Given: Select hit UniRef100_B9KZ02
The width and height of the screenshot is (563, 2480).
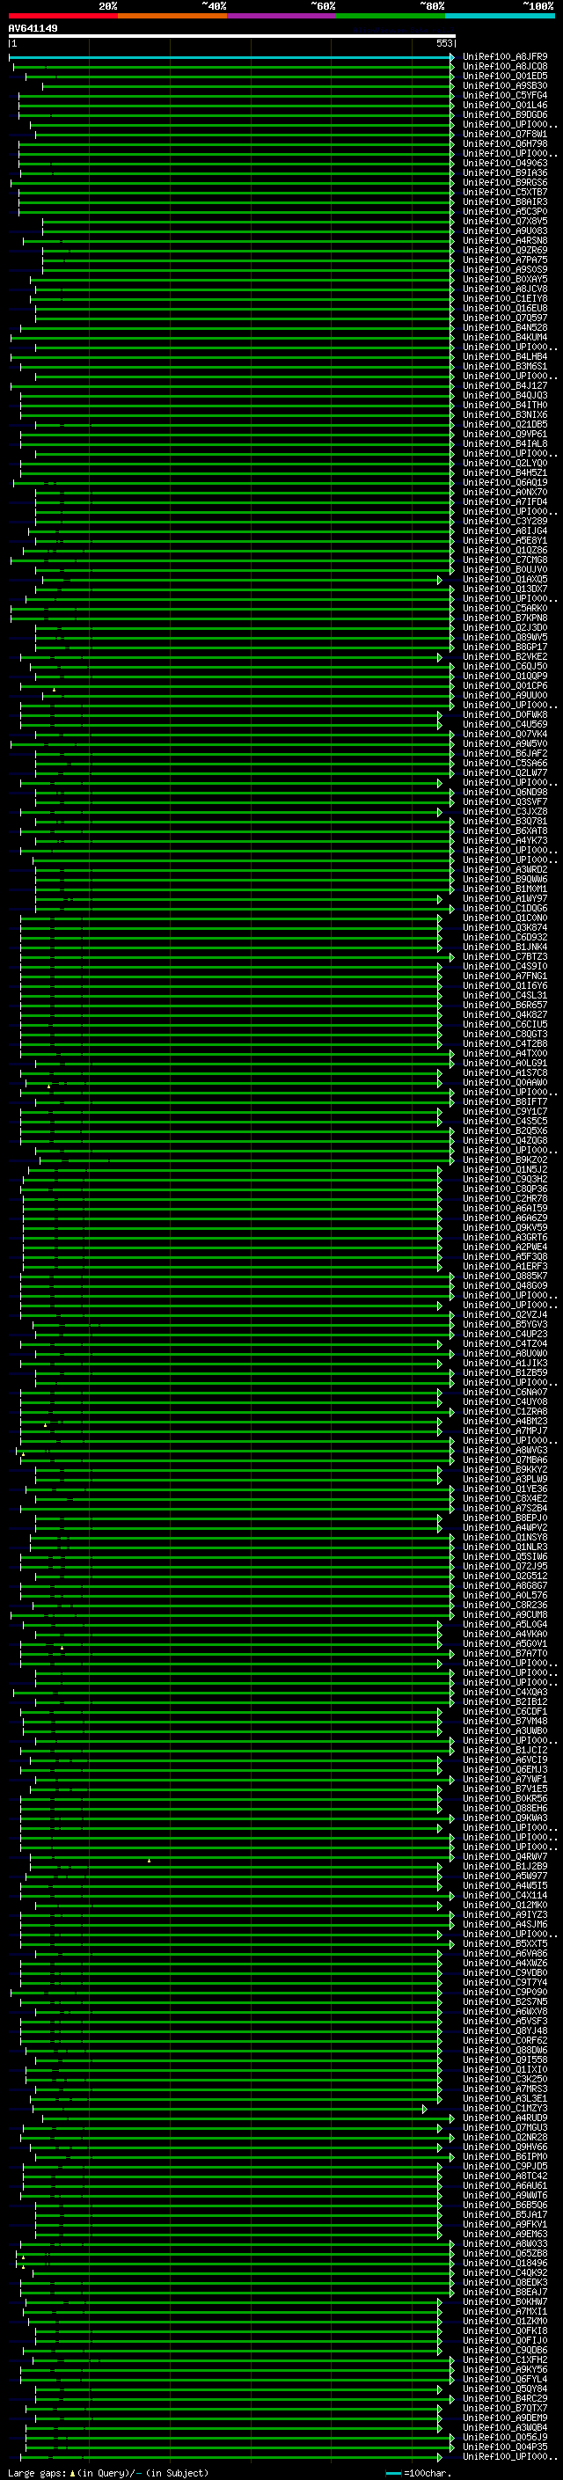Looking at the screenshot, I should 504,1160.
